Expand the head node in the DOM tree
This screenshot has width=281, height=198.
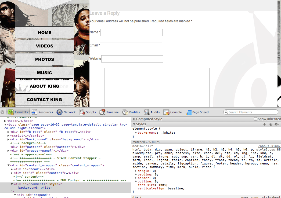point(5,121)
